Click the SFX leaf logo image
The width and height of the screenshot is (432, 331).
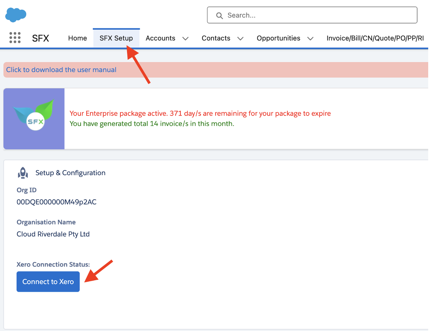pos(34,119)
